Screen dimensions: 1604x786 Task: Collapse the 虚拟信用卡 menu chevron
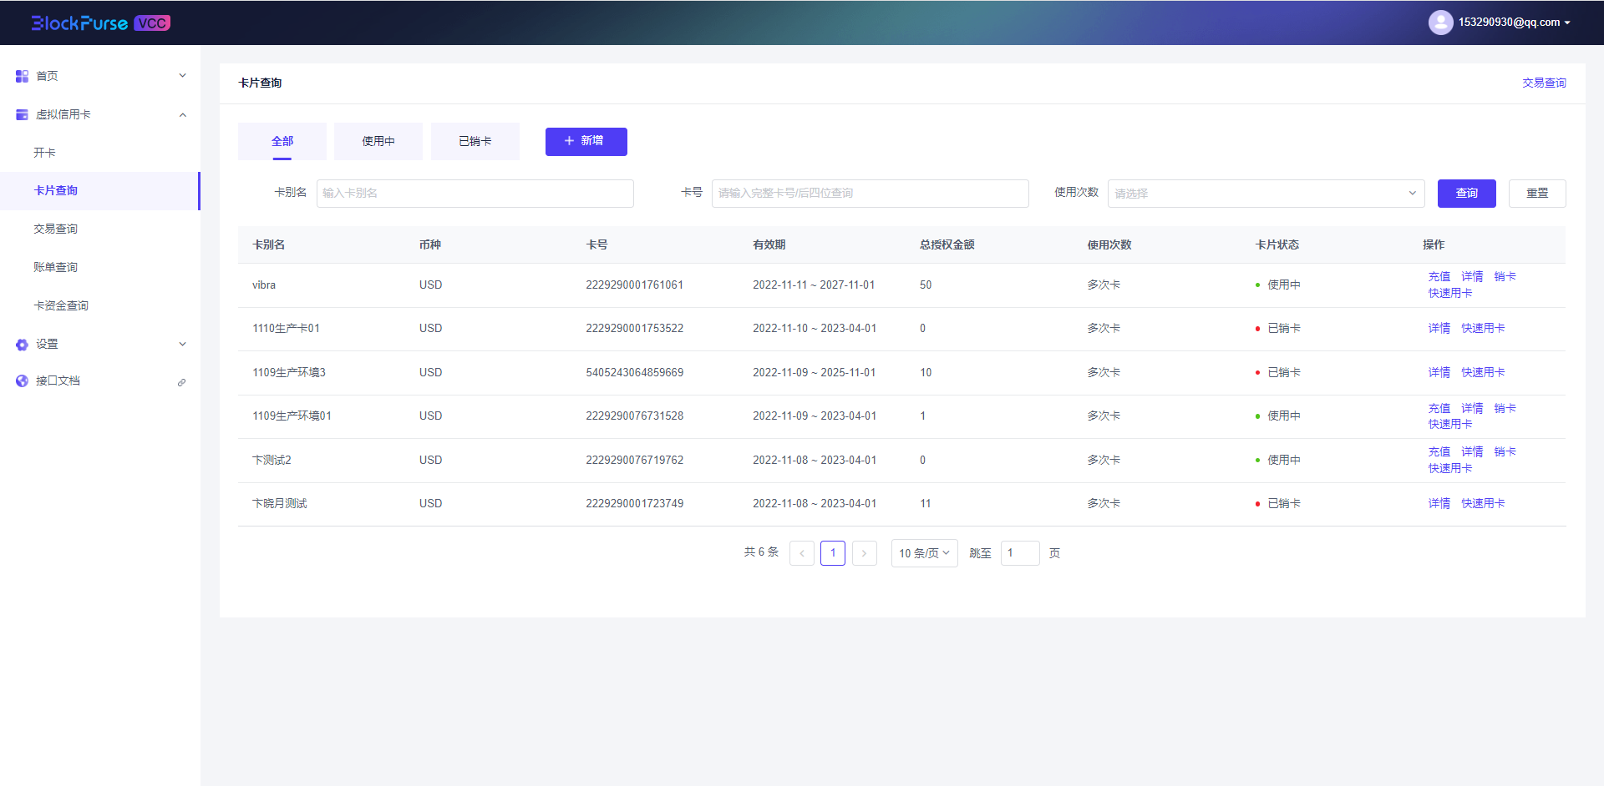pos(182,114)
